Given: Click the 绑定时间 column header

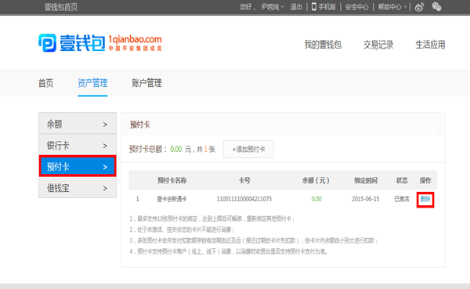Looking at the screenshot, I should click(365, 180).
